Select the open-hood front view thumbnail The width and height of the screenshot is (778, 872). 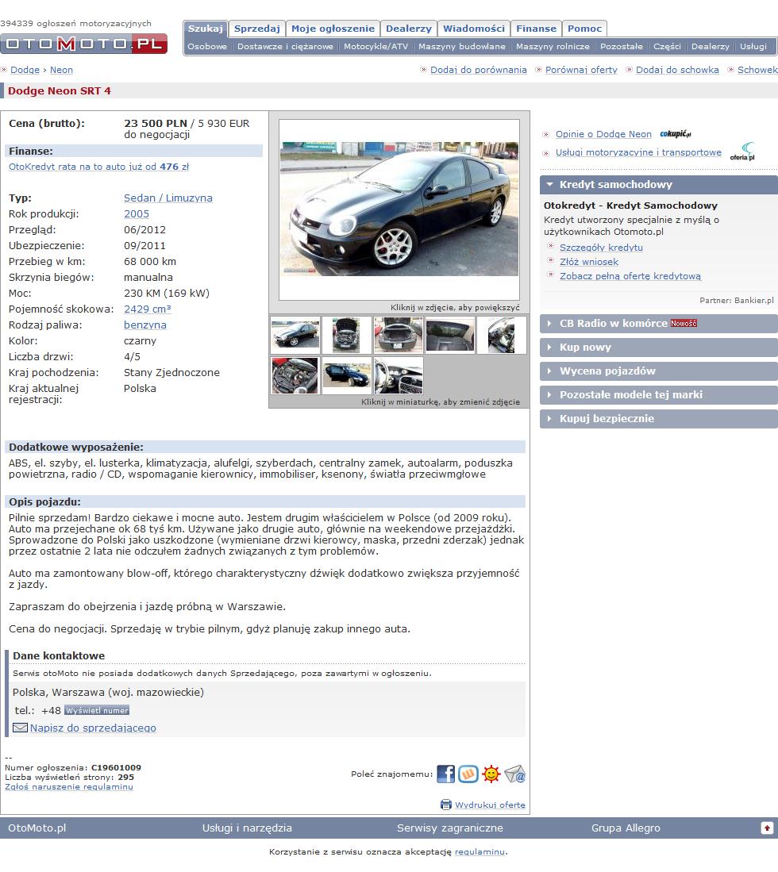pos(347,336)
